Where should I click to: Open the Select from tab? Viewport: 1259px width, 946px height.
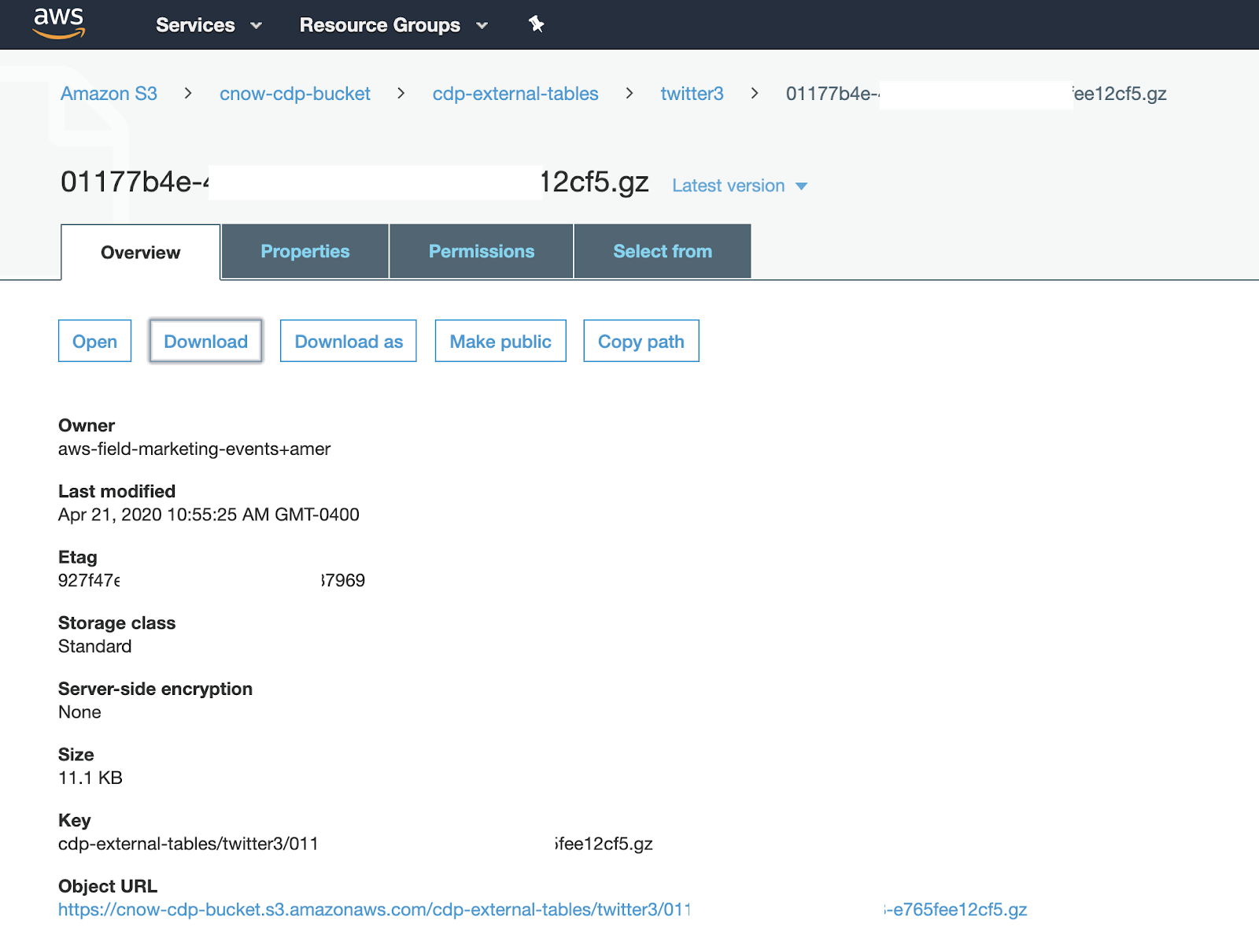point(663,251)
